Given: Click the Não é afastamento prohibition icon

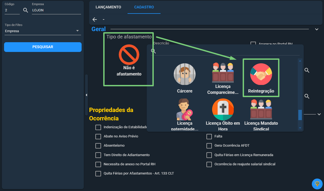Looking at the screenshot, I should click(129, 55).
